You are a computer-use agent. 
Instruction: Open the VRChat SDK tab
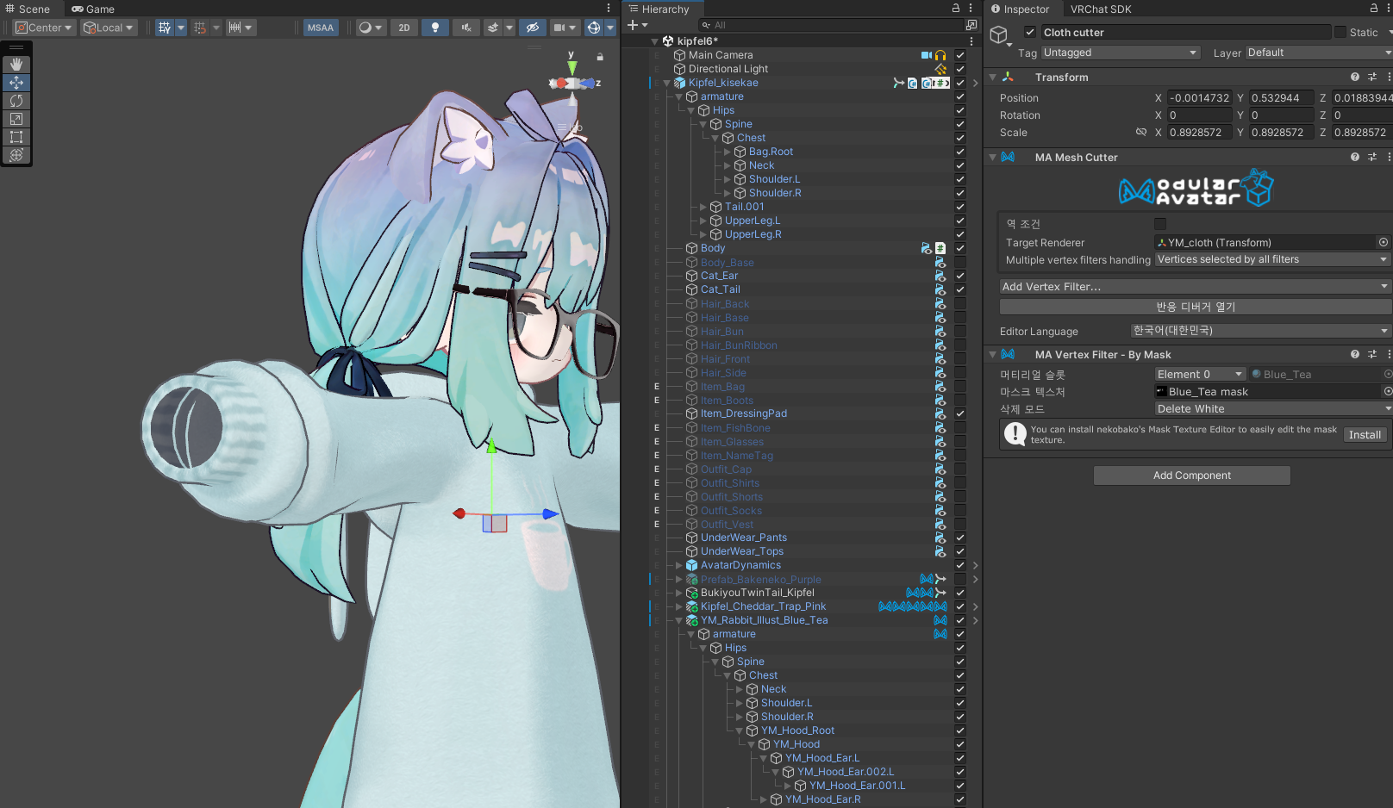[1101, 9]
